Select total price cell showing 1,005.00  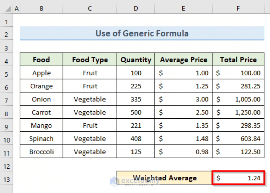pos(238,99)
